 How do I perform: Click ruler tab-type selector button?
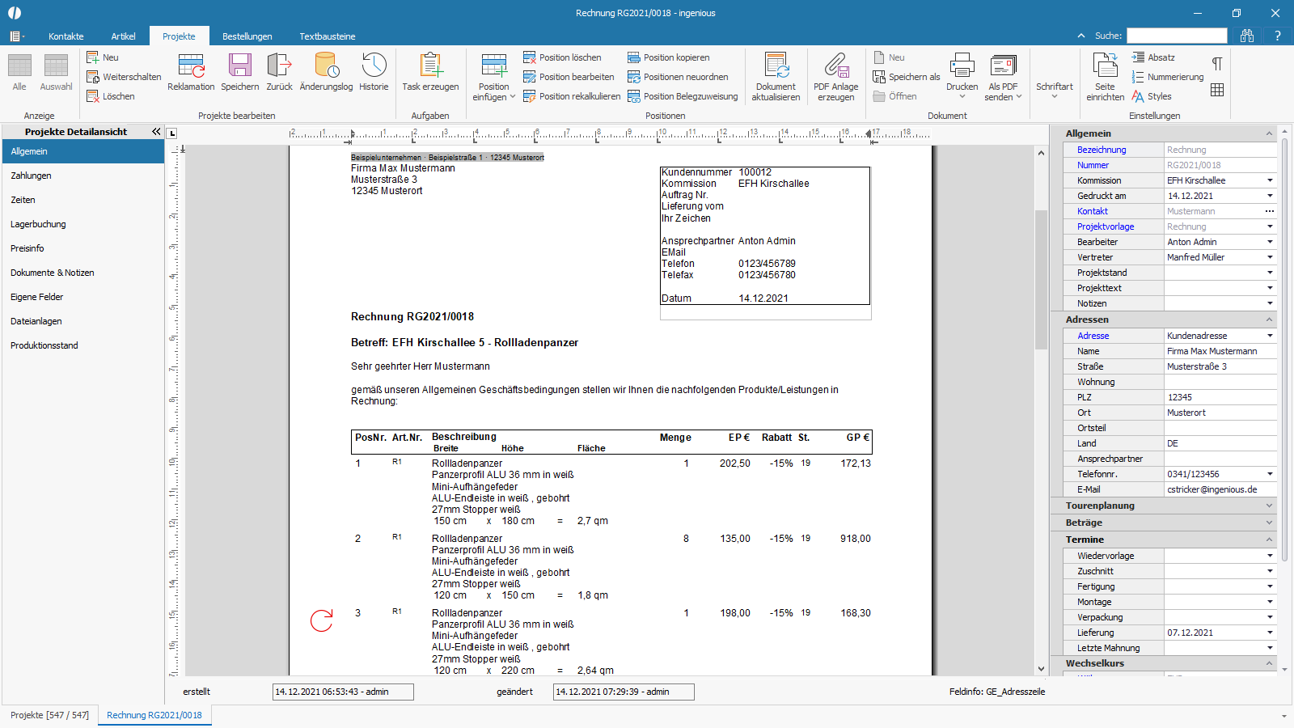pos(171,133)
